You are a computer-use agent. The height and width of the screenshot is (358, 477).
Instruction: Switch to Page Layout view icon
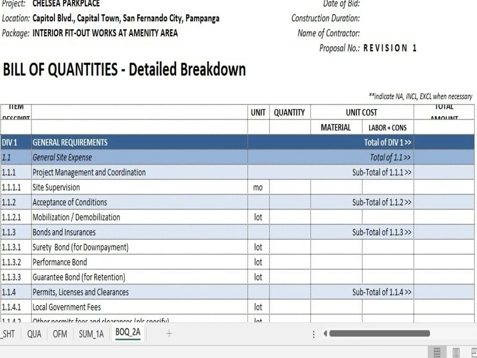pos(456,352)
